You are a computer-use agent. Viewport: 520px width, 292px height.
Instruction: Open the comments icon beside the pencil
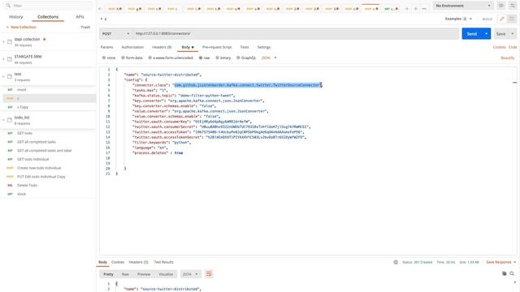pos(512,19)
